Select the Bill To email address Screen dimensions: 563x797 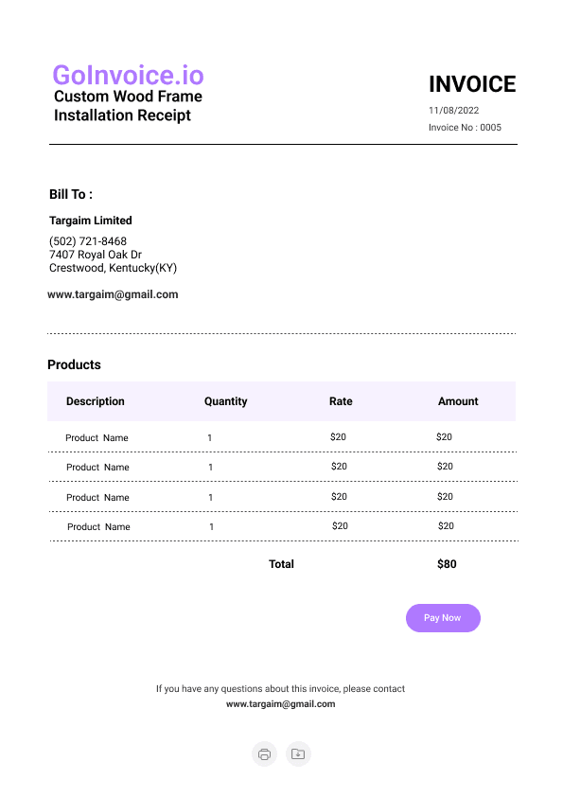point(113,294)
